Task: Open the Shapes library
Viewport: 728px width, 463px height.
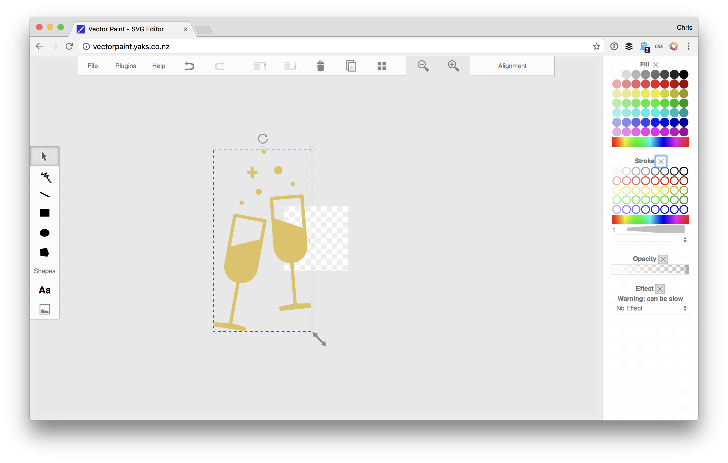Action: click(x=44, y=271)
